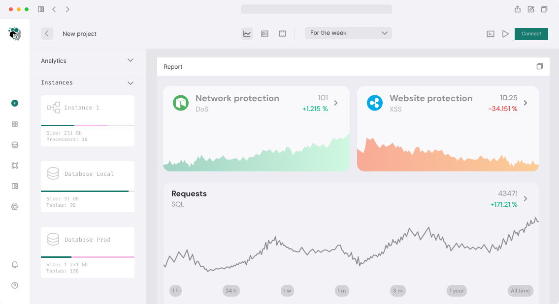Open the help question mark icon
Image resolution: width=559 pixels, height=304 pixels.
[15, 285]
